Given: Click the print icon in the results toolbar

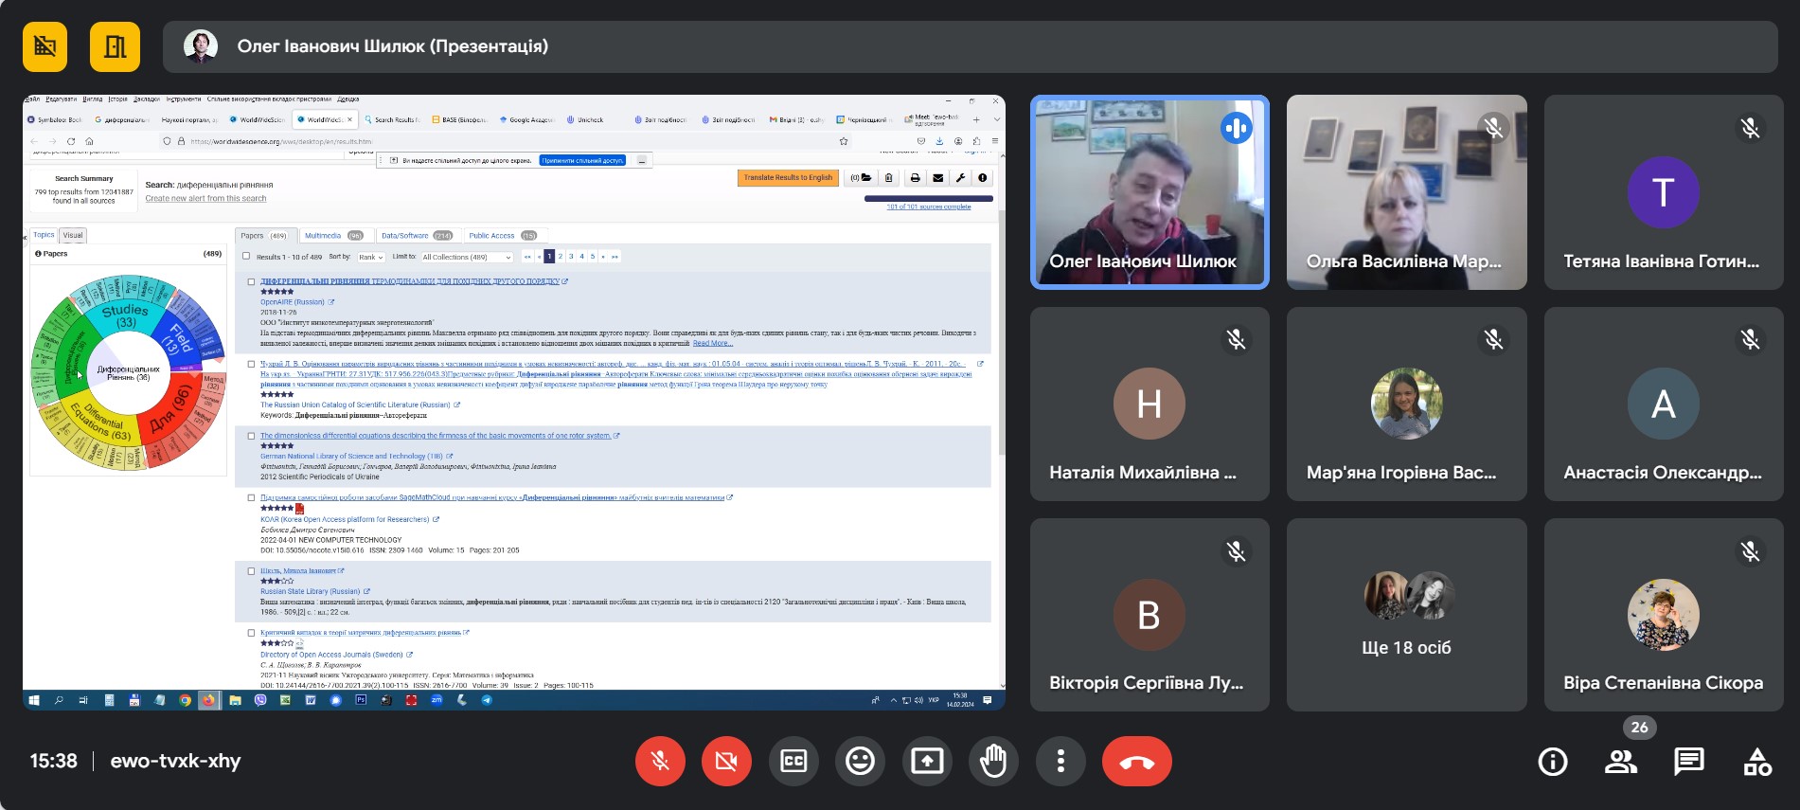Looking at the screenshot, I should [915, 177].
